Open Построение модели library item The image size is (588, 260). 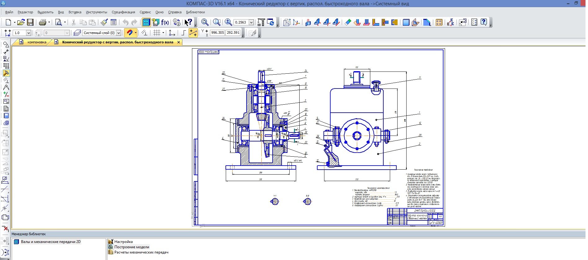[x=131, y=247]
